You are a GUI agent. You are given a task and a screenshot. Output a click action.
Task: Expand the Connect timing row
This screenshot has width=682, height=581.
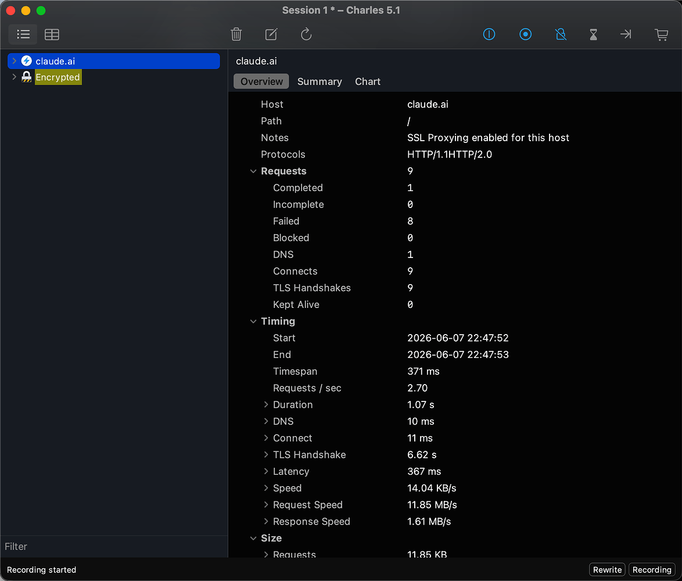click(x=265, y=438)
